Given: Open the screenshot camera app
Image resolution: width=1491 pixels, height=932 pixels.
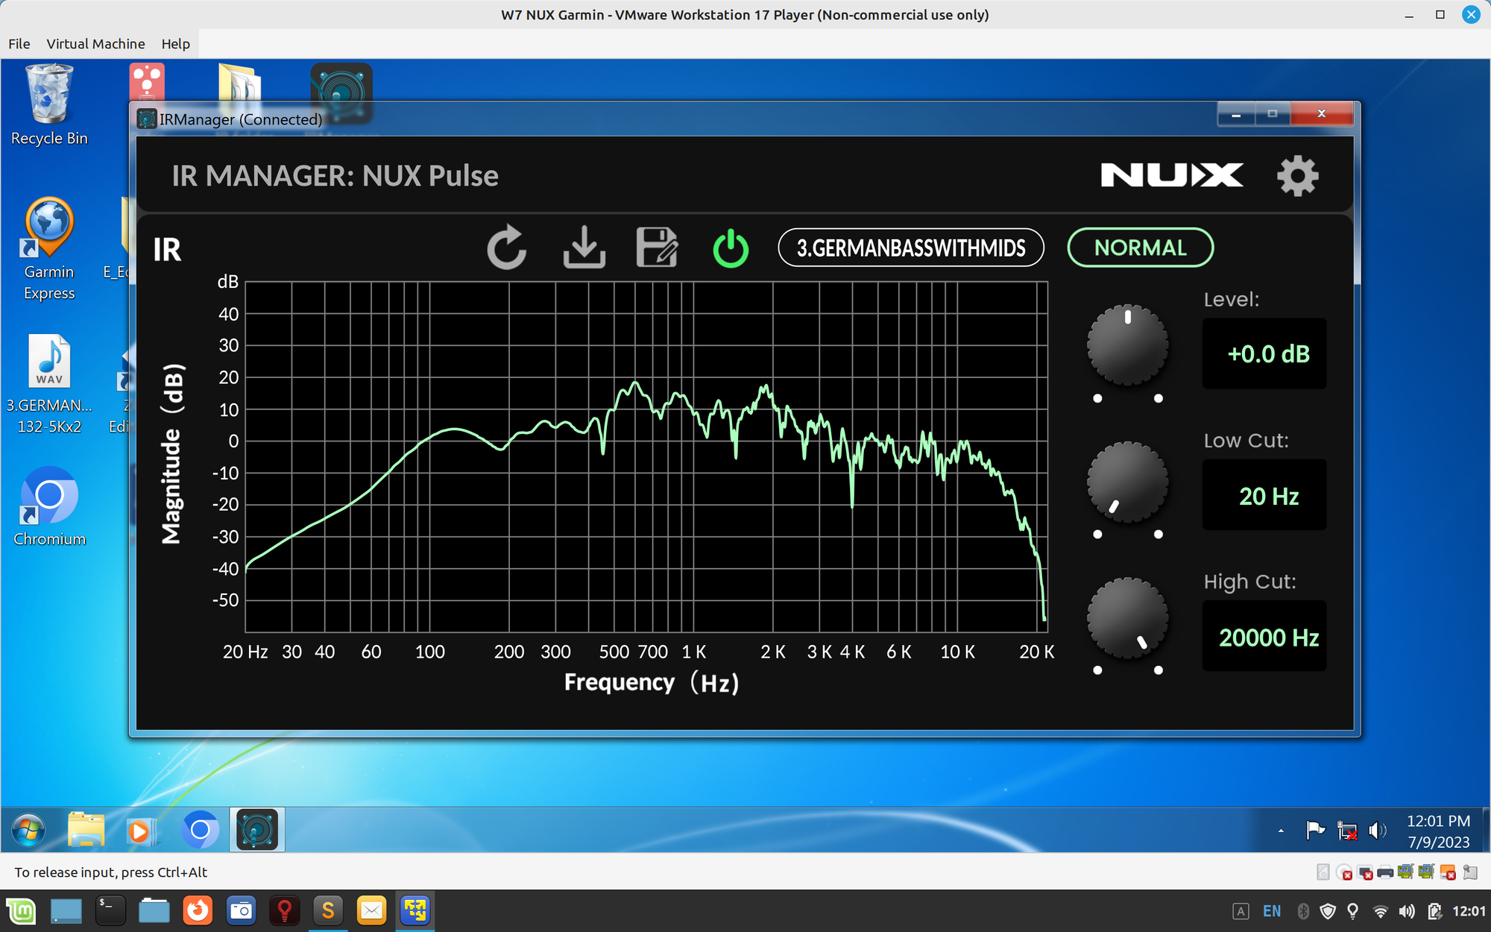Looking at the screenshot, I should pos(241,910).
